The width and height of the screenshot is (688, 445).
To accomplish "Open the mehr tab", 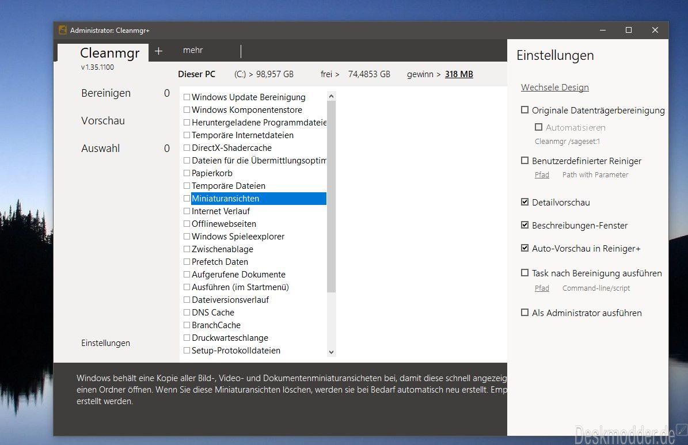I will point(193,50).
